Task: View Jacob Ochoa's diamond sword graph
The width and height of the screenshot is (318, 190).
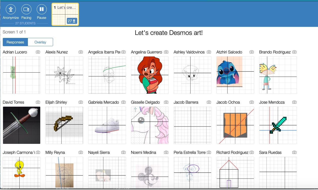Action: point(235,125)
